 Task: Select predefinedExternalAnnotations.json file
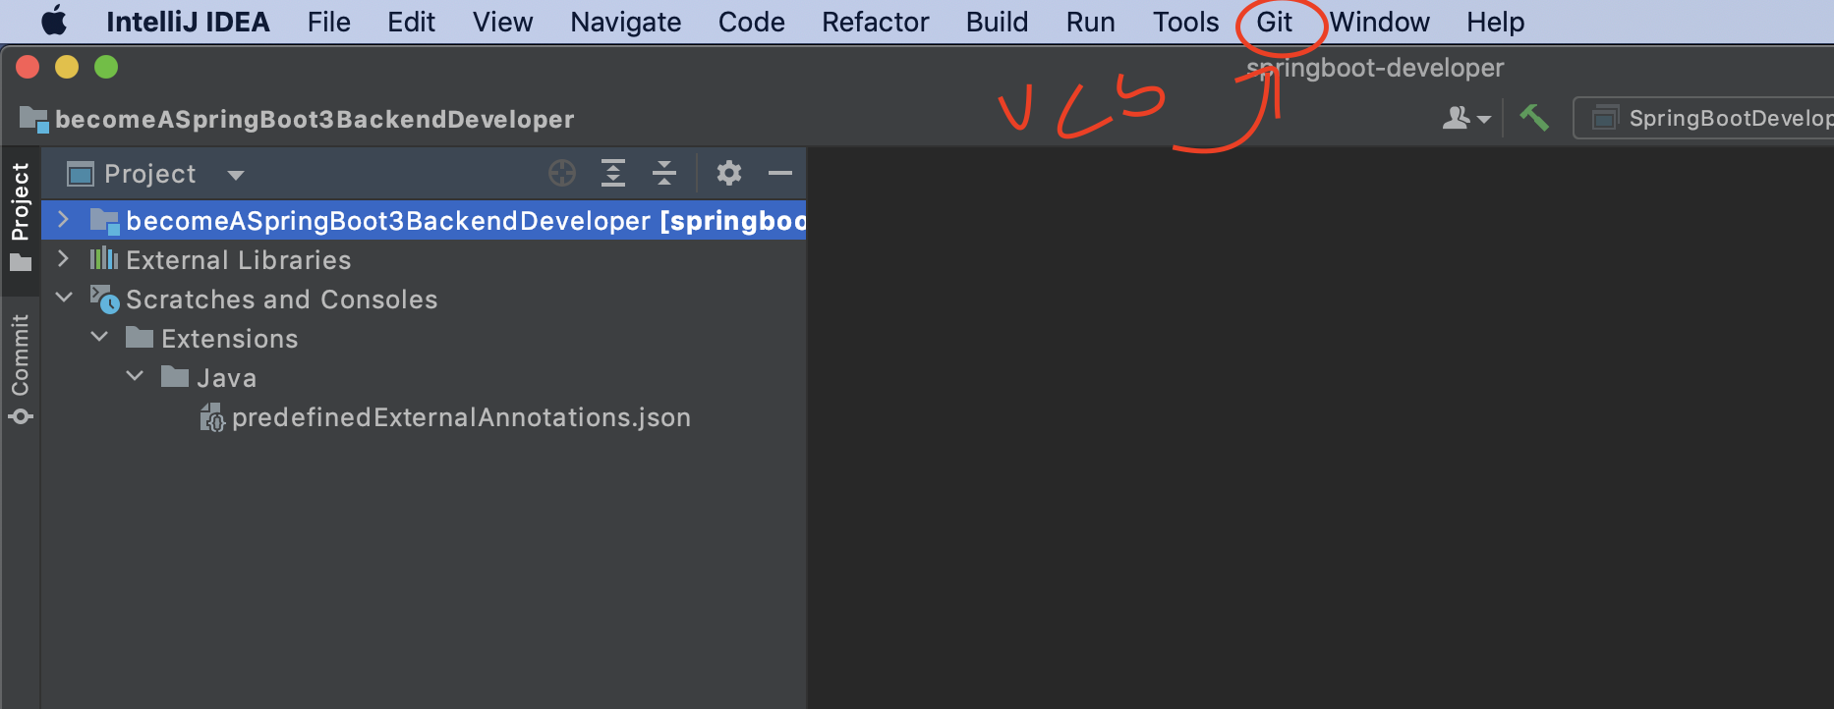461,417
